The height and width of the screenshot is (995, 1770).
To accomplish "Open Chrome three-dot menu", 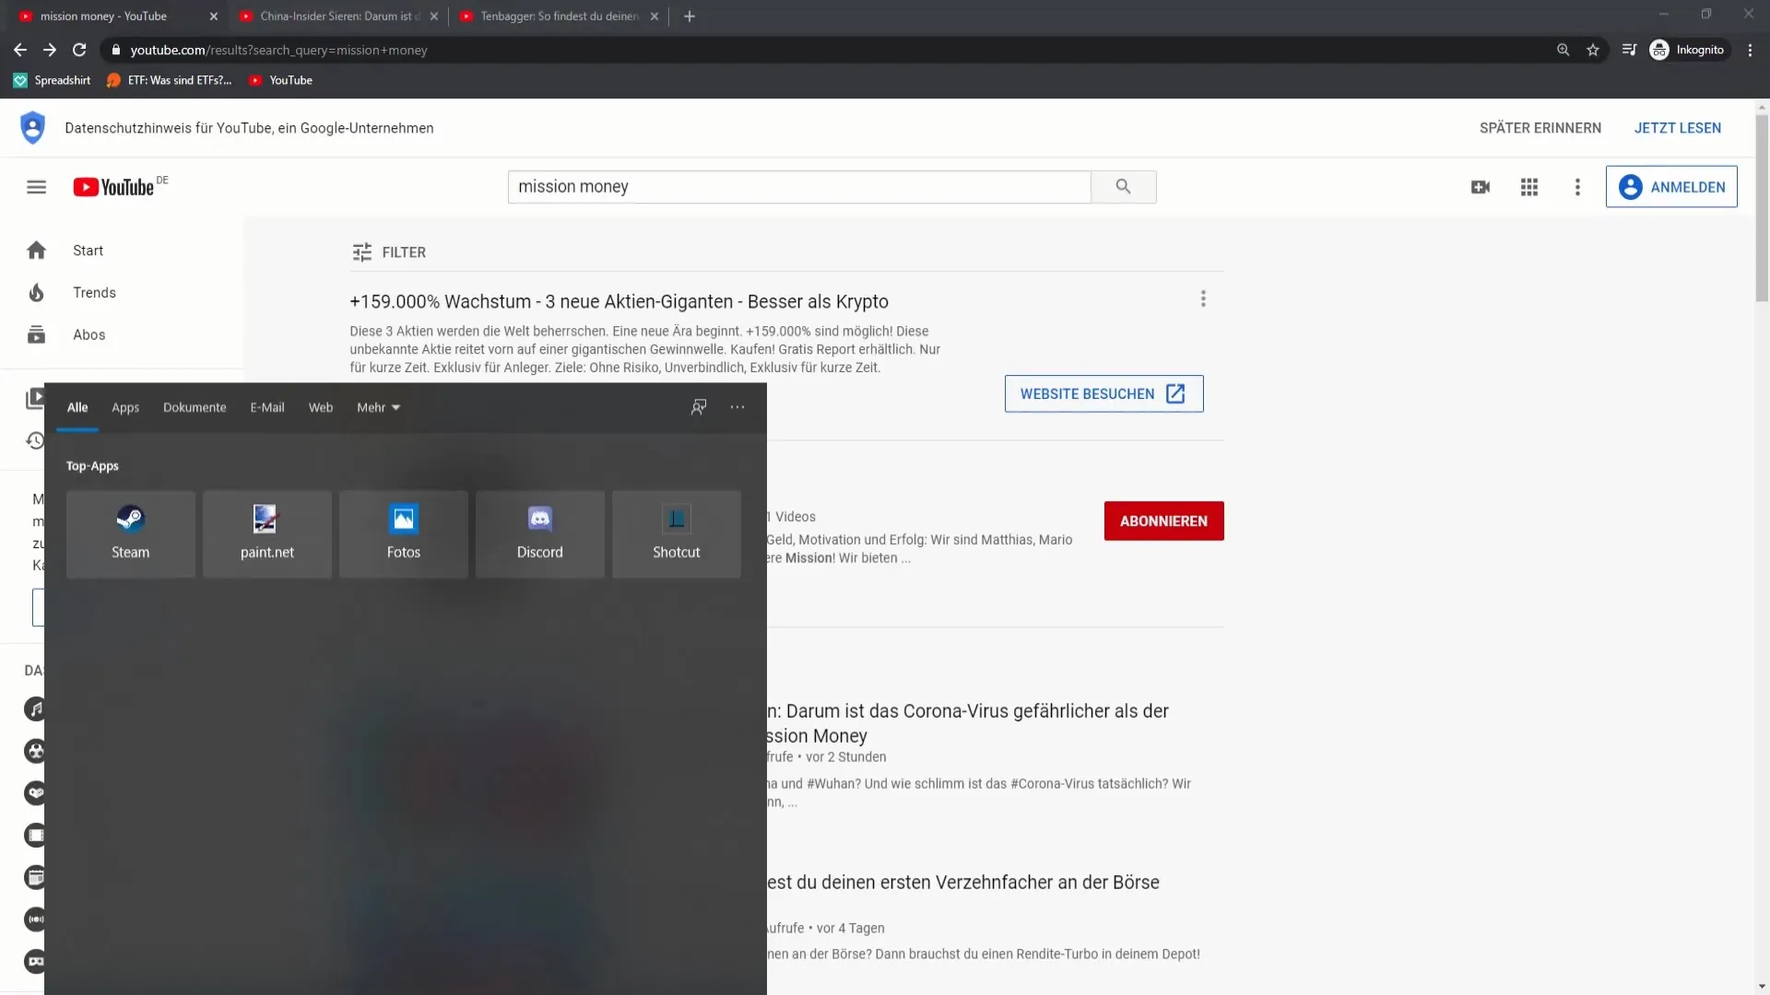I will (x=1750, y=50).
